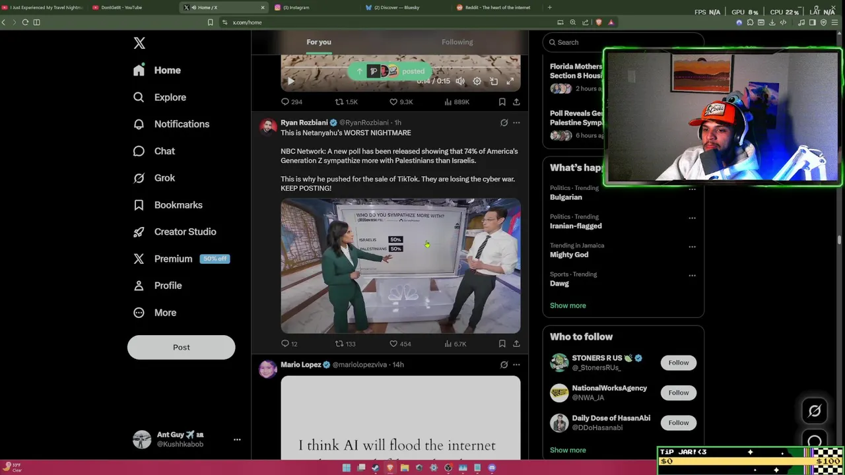845x475 pixels.
Task: Reply to Ryan Rozbiani's post (12)
Action: coord(290,344)
